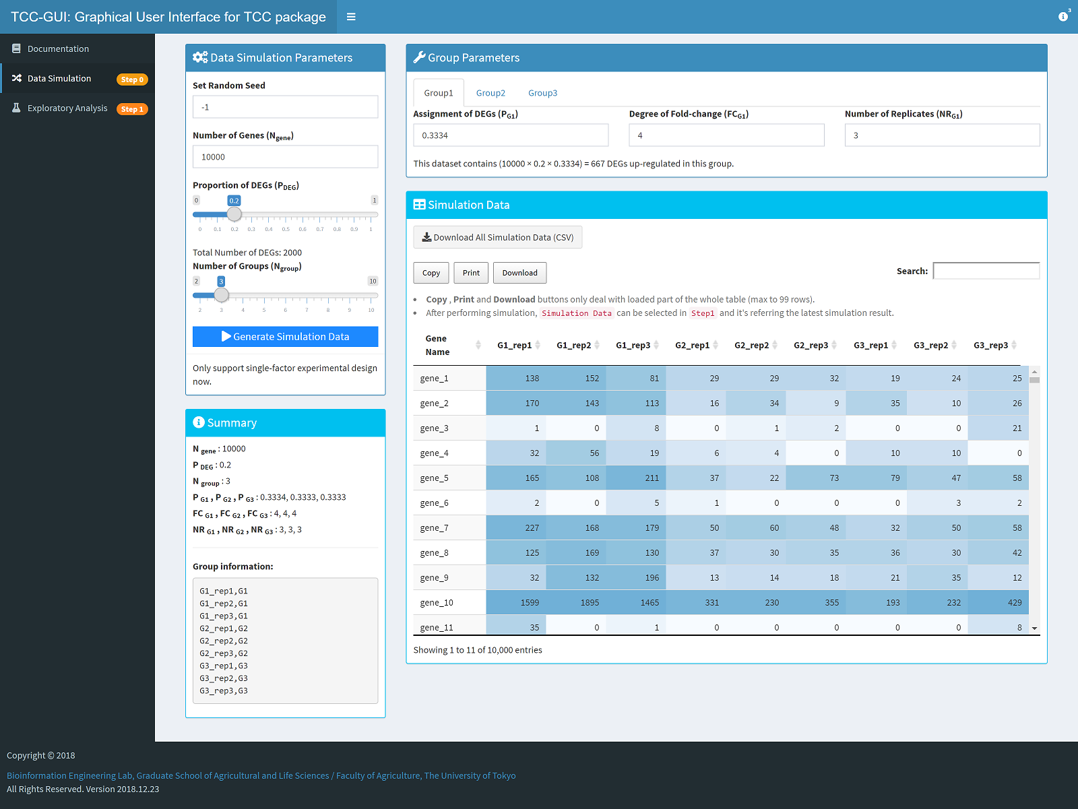Sort table by G2_rep2 column arrows
The image size is (1078, 809).
pyautogui.click(x=775, y=345)
